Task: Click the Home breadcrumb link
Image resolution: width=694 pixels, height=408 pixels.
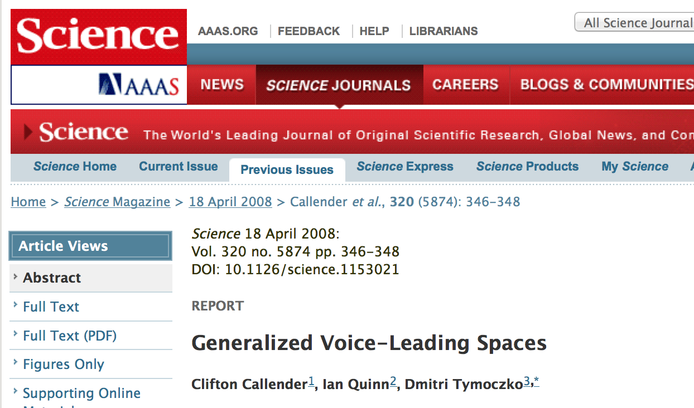Action: [x=28, y=202]
